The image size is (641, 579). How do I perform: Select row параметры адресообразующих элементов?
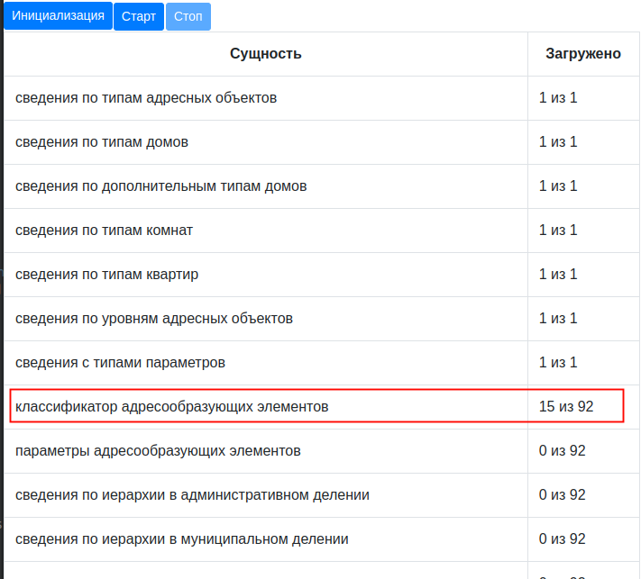[159, 451]
